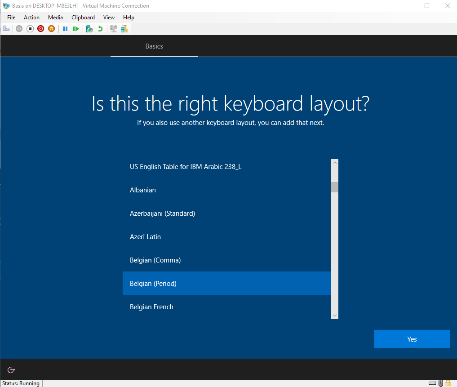This screenshot has width=457, height=387.
Task: Create a checkpoint with the Checkpoint icon
Action: [89, 29]
